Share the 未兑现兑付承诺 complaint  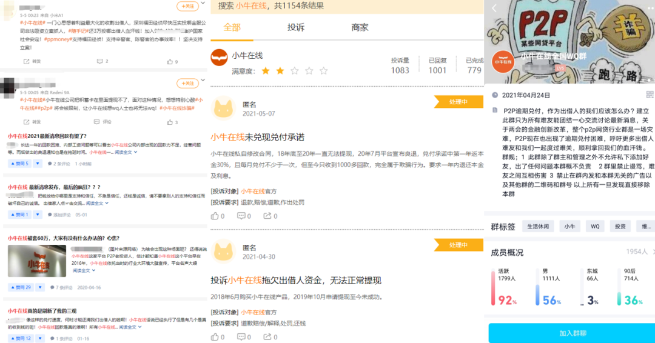click(270, 216)
